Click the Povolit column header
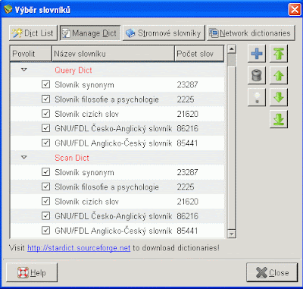303x289 pixels. click(x=31, y=54)
